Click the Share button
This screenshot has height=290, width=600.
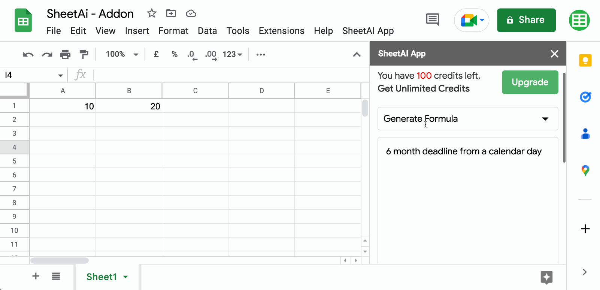pos(526,20)
